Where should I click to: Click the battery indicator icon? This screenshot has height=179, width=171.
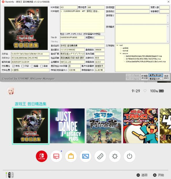pyautogui.click(x=161, y=91)
